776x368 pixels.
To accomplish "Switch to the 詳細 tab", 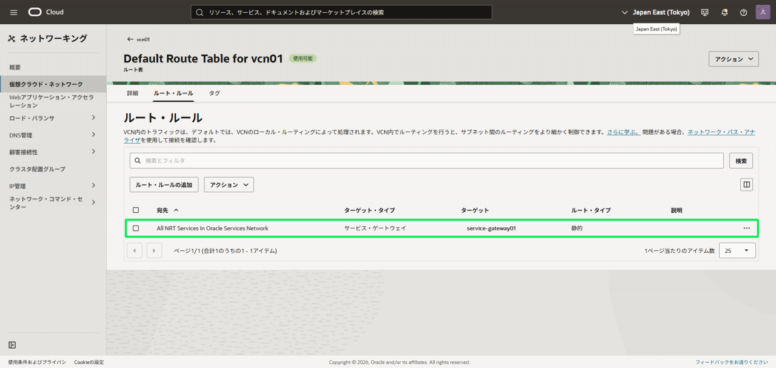I will pyautogui.click(x=132, y=93).
